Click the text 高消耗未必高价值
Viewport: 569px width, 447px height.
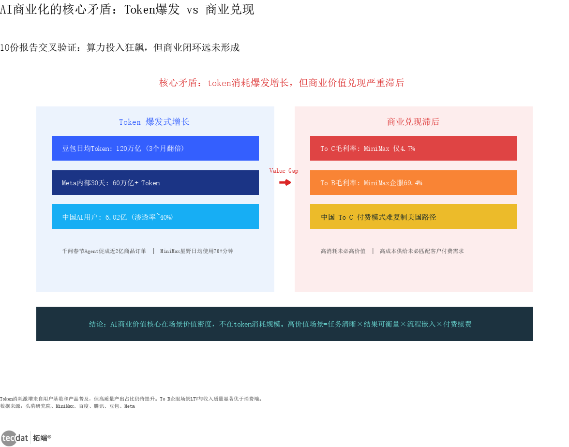(x=344, y=251)
